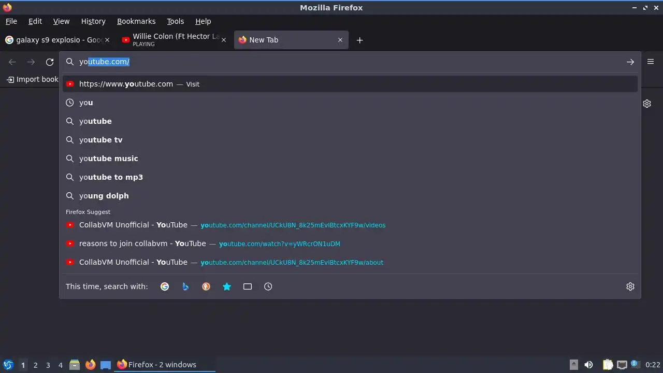Click the clipboard tray icon
This screenshot has height=373, width=663.
(x=608, y=365)
